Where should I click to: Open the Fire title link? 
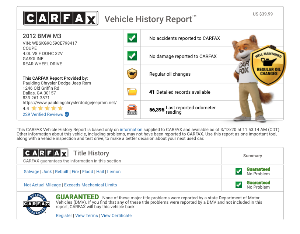(75, 172)
